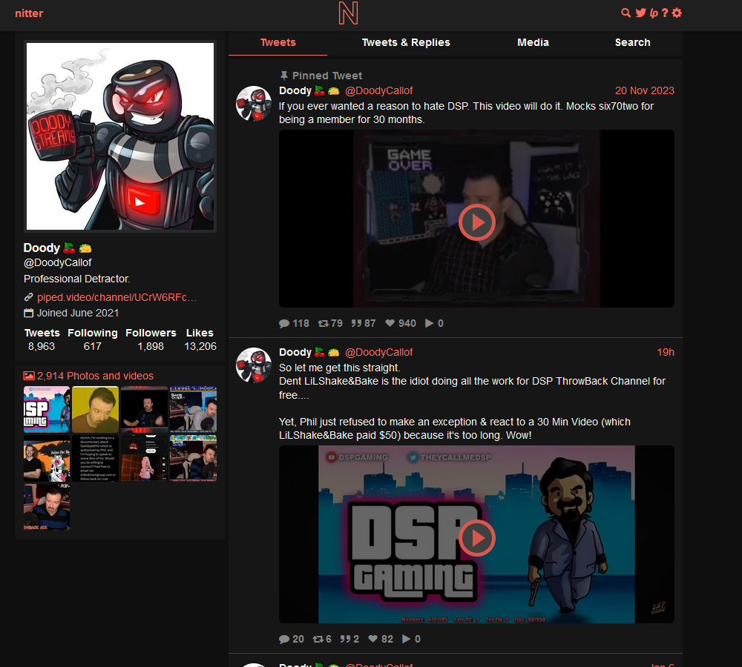Click the 87 quotes icon
742x667 pixels.
click(356, 323)
